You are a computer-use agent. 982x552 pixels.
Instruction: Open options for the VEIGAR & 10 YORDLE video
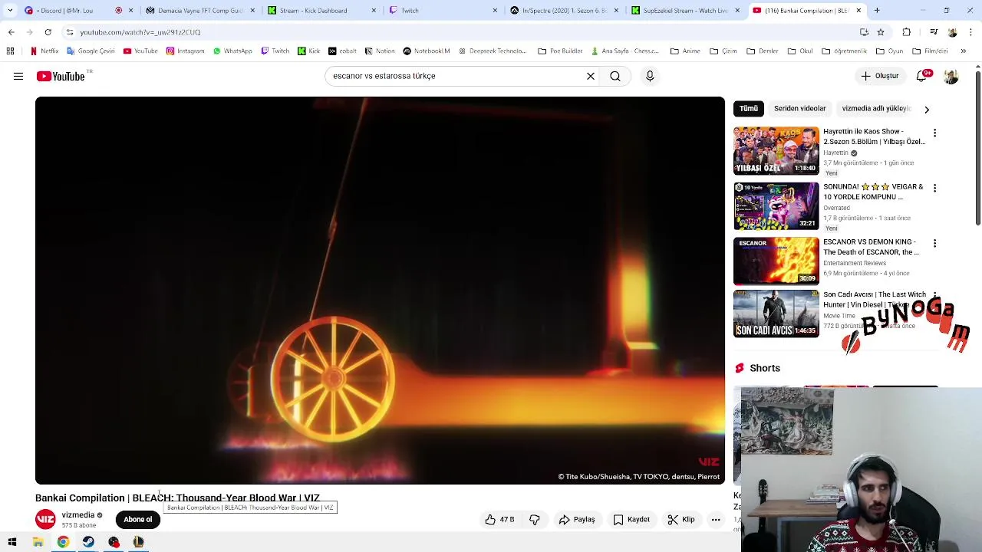click(x=934, y=188)
